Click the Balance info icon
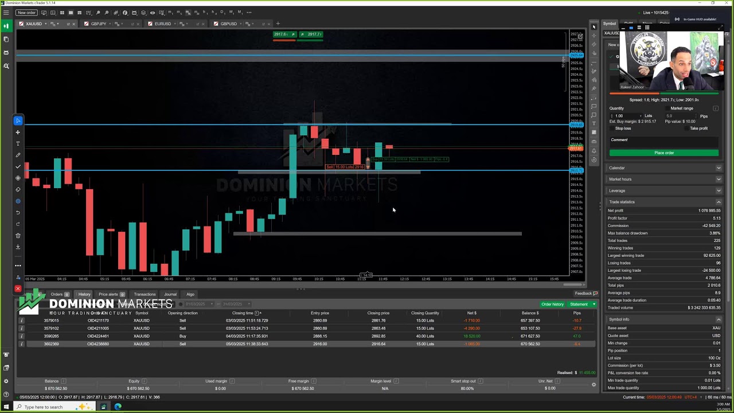This screenshot has width=734, height=413. tap(64, 381)
